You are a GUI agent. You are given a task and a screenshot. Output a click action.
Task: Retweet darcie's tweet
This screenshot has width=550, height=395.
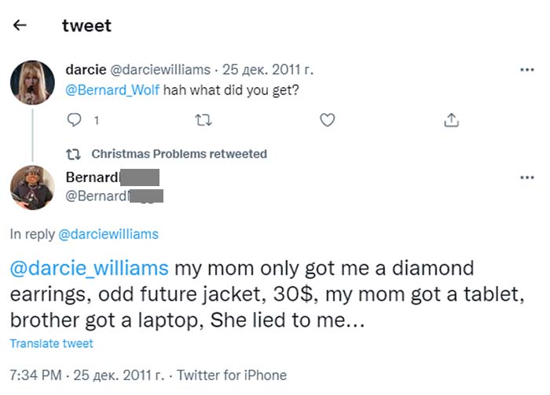[202, 120]
